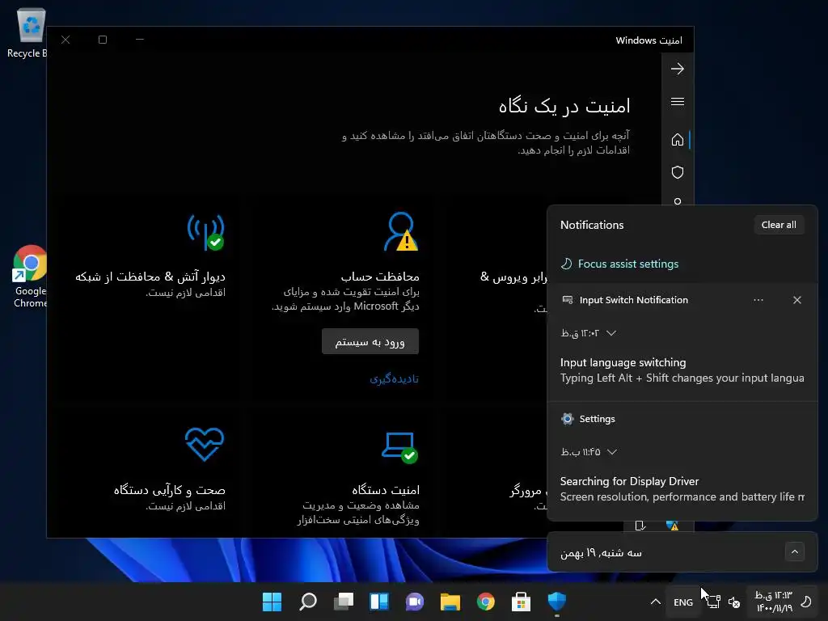
Task: Switch input language via ENG indicator
Action: coord(683,602)
